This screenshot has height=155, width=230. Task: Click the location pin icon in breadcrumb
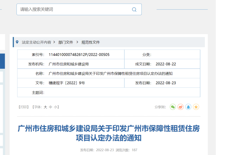point(17,42)
